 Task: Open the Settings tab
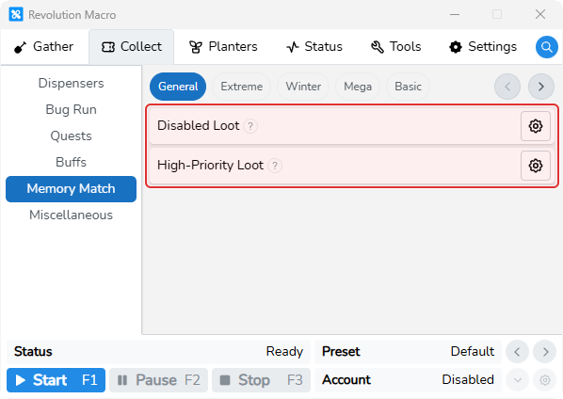483,47
